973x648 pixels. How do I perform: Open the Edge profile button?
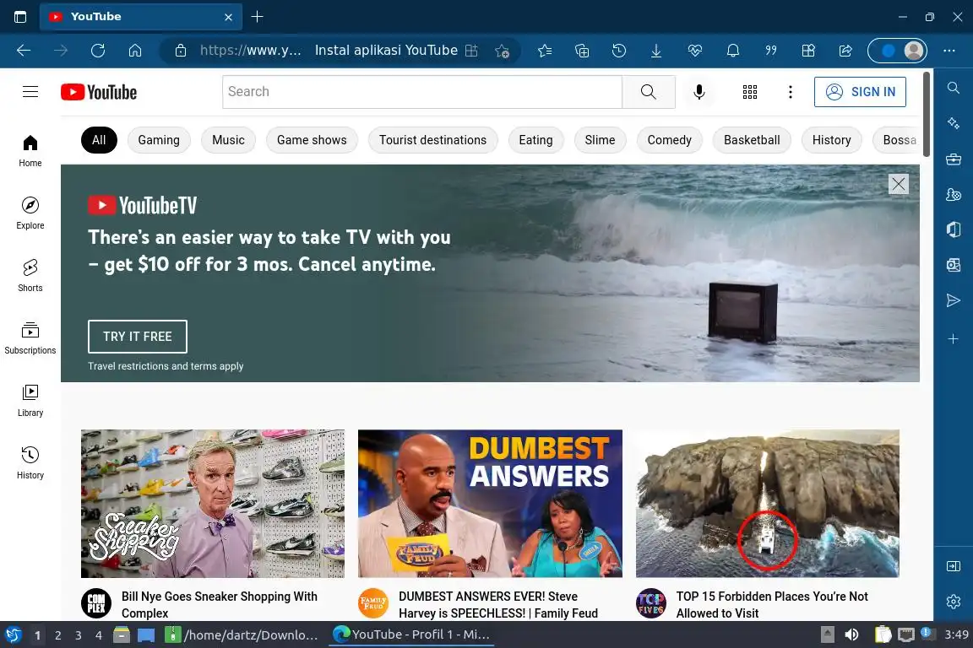click(897, 51)
